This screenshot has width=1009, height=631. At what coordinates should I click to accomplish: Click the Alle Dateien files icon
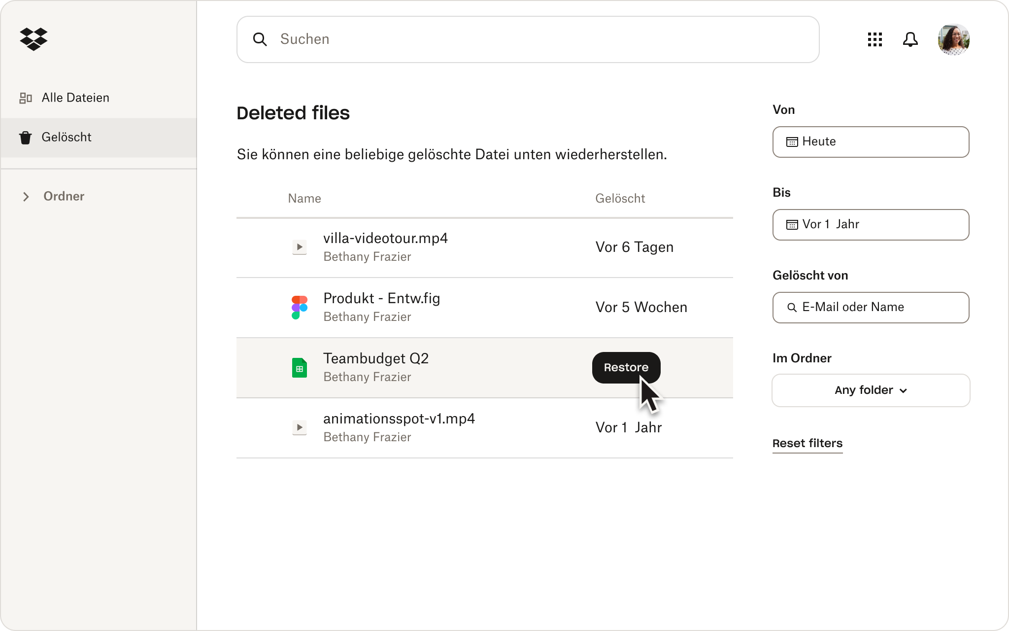pyautogui.click(x=26, y=98)
